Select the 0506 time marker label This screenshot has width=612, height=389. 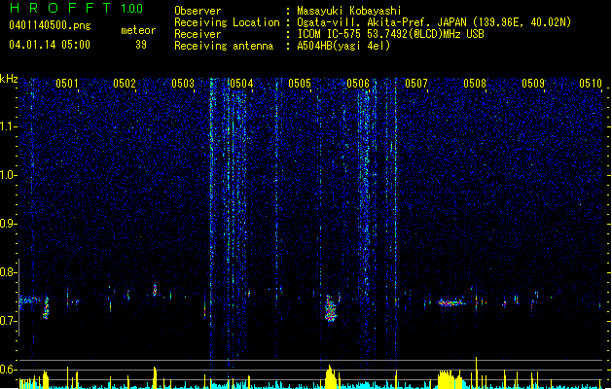pos(358,84)
